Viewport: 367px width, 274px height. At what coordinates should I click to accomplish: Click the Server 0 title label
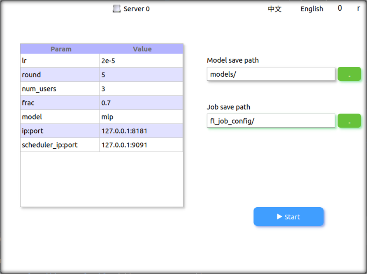pos(137,9)
